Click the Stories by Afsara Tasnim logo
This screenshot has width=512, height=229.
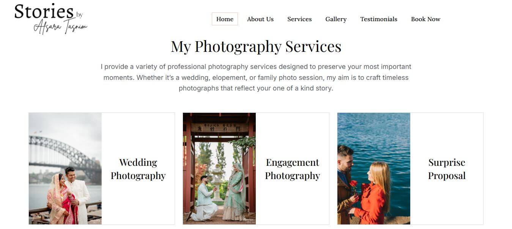tap(51, 19)
